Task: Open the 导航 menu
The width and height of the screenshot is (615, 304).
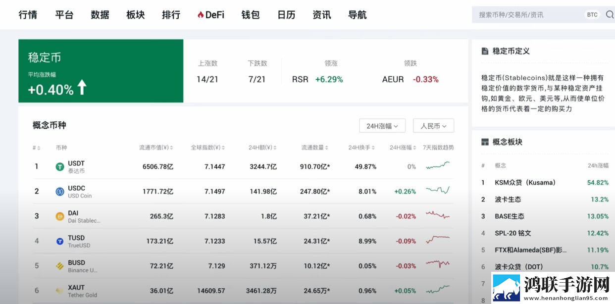Action: (x=358, y=15)
